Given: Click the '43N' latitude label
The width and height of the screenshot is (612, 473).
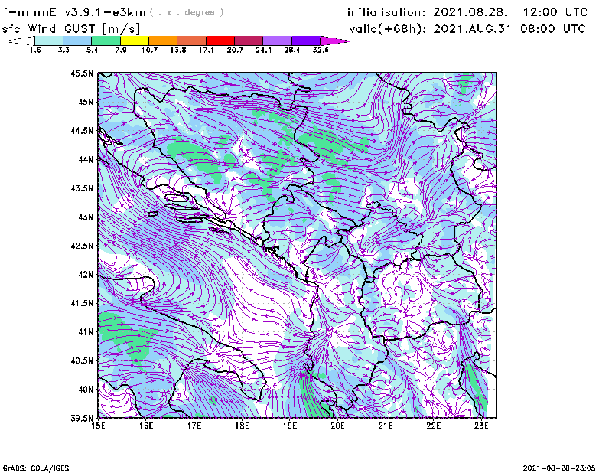Looking at the screenshot, I should pyautogui.click(x=86, y=217).
